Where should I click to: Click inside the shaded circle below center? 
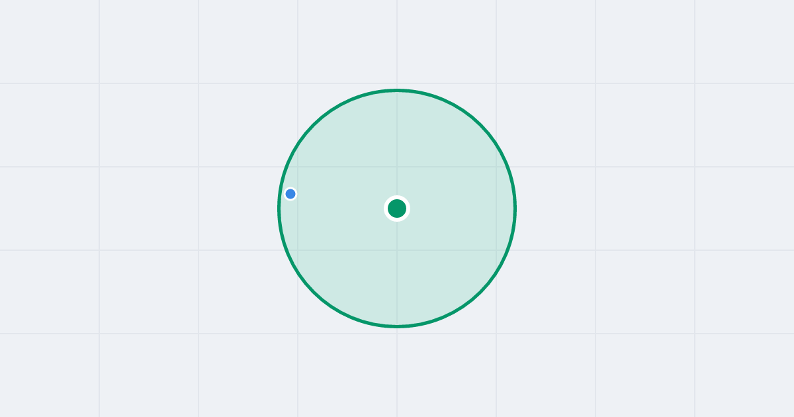click(x=397, y=278)
